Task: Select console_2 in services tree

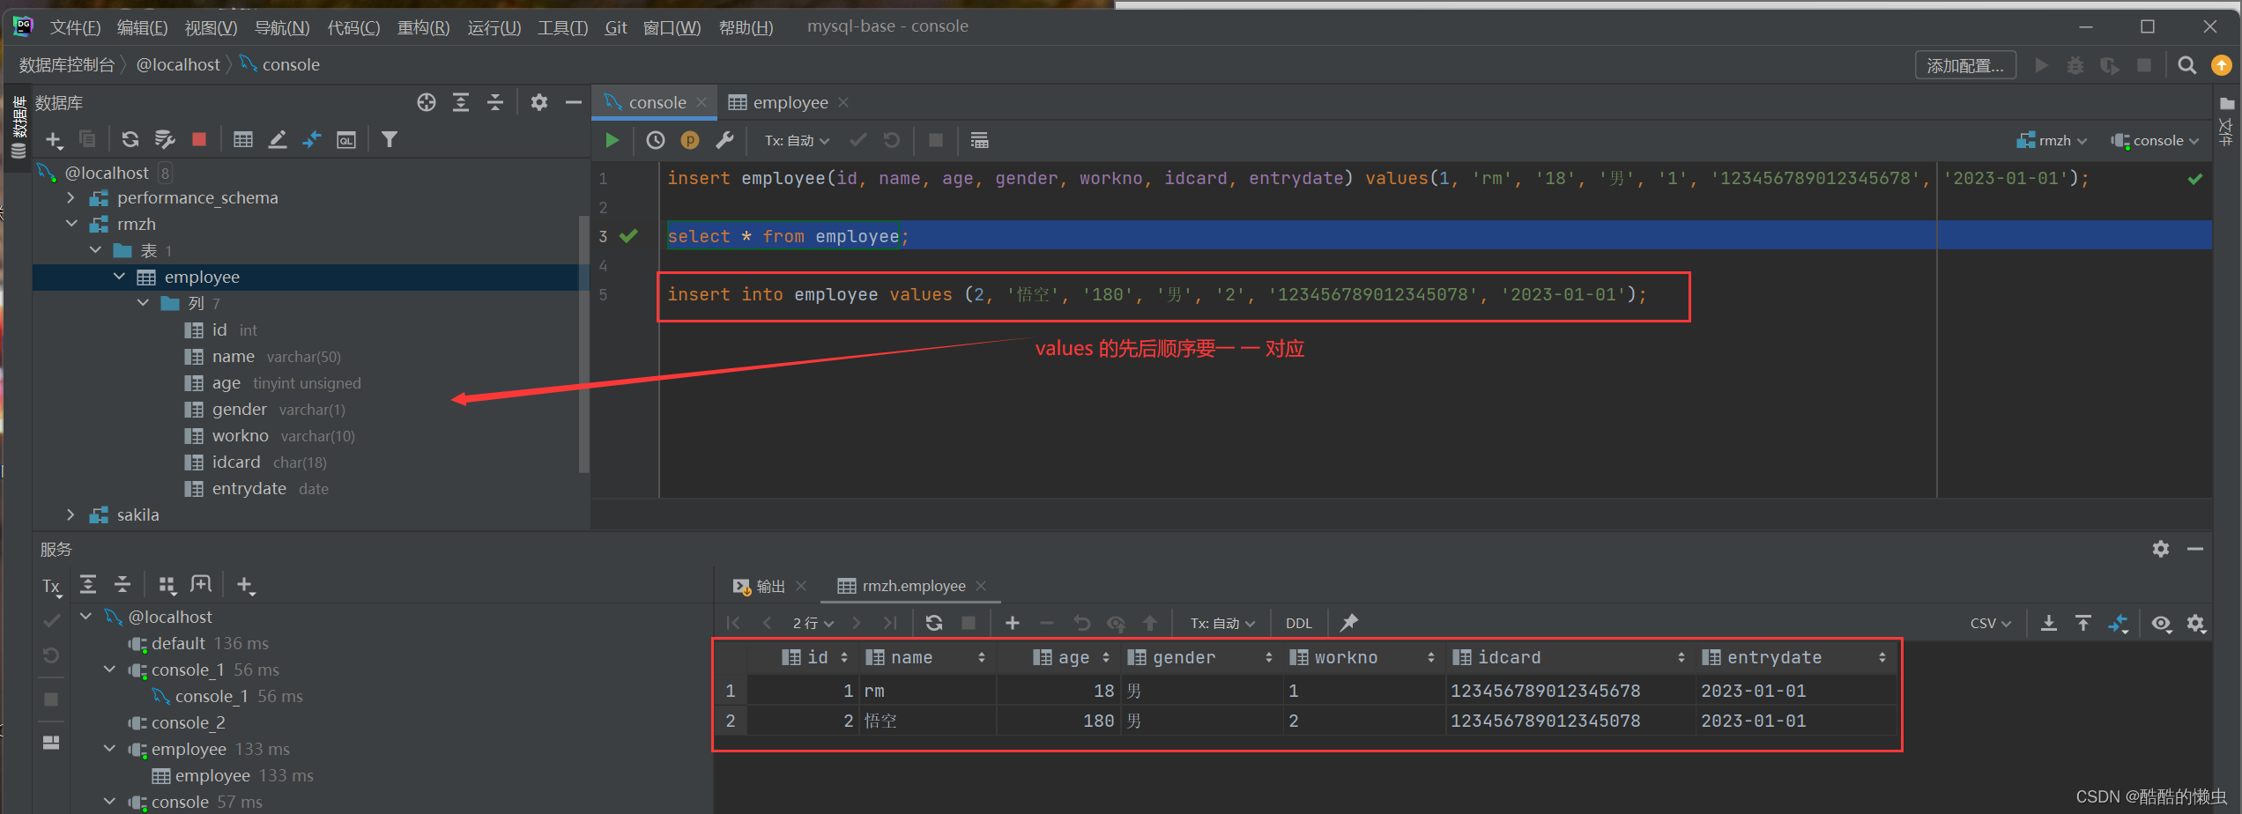Action: click(x=188, y=722)
